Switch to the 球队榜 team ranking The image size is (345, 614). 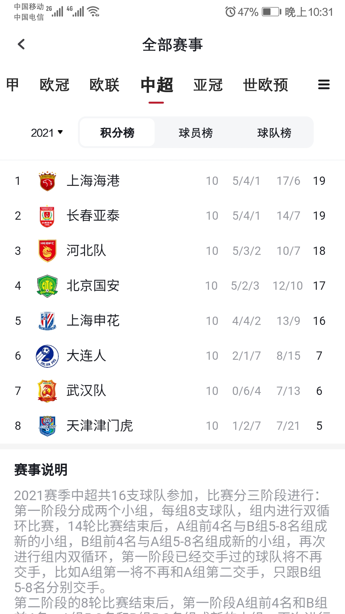pos(274,133)
